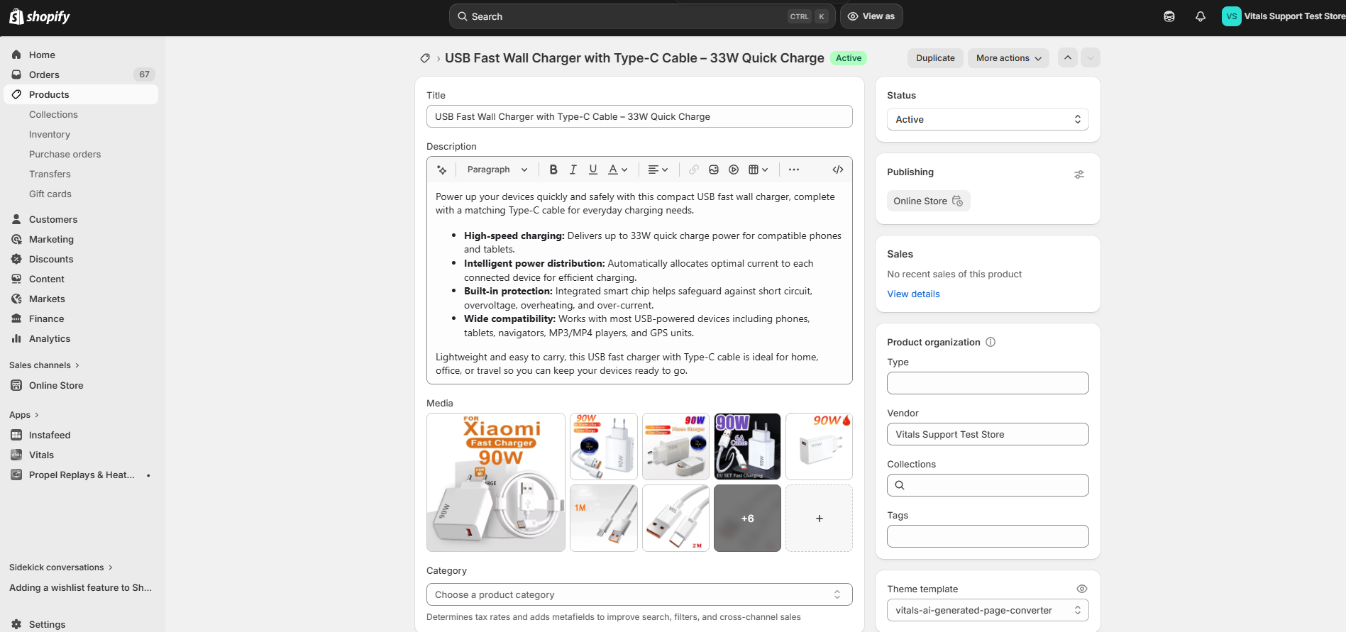The image size is (1346, 632).
Task: Manage publishing settings icon
Action: pyautogui.click(x=1079, y=174)
